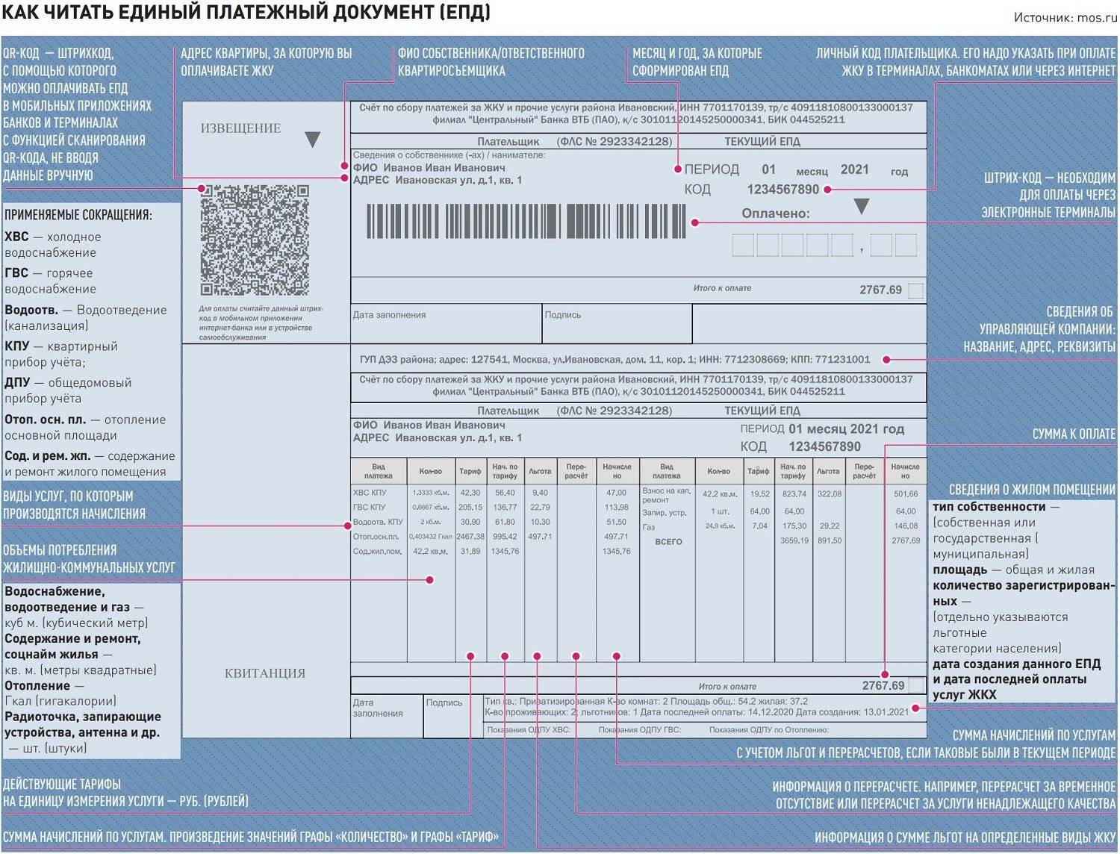The image size is (1120, 854).
Task: Click the first empty box in Оплачено row
Action: (743, 245)
